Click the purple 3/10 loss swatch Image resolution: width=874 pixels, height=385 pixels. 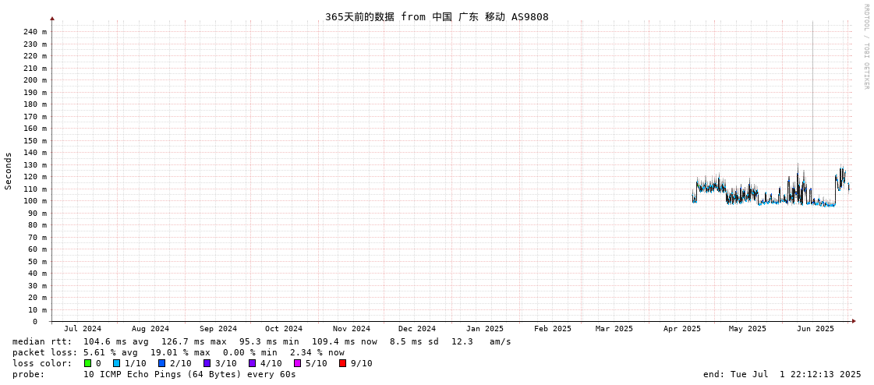click(x=207, y=363)
